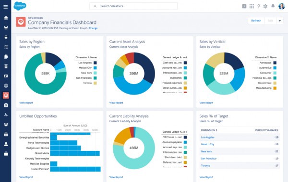
Task: View Report for Sales % of Target
Action: pyautogui.click(x=206, y=177)
